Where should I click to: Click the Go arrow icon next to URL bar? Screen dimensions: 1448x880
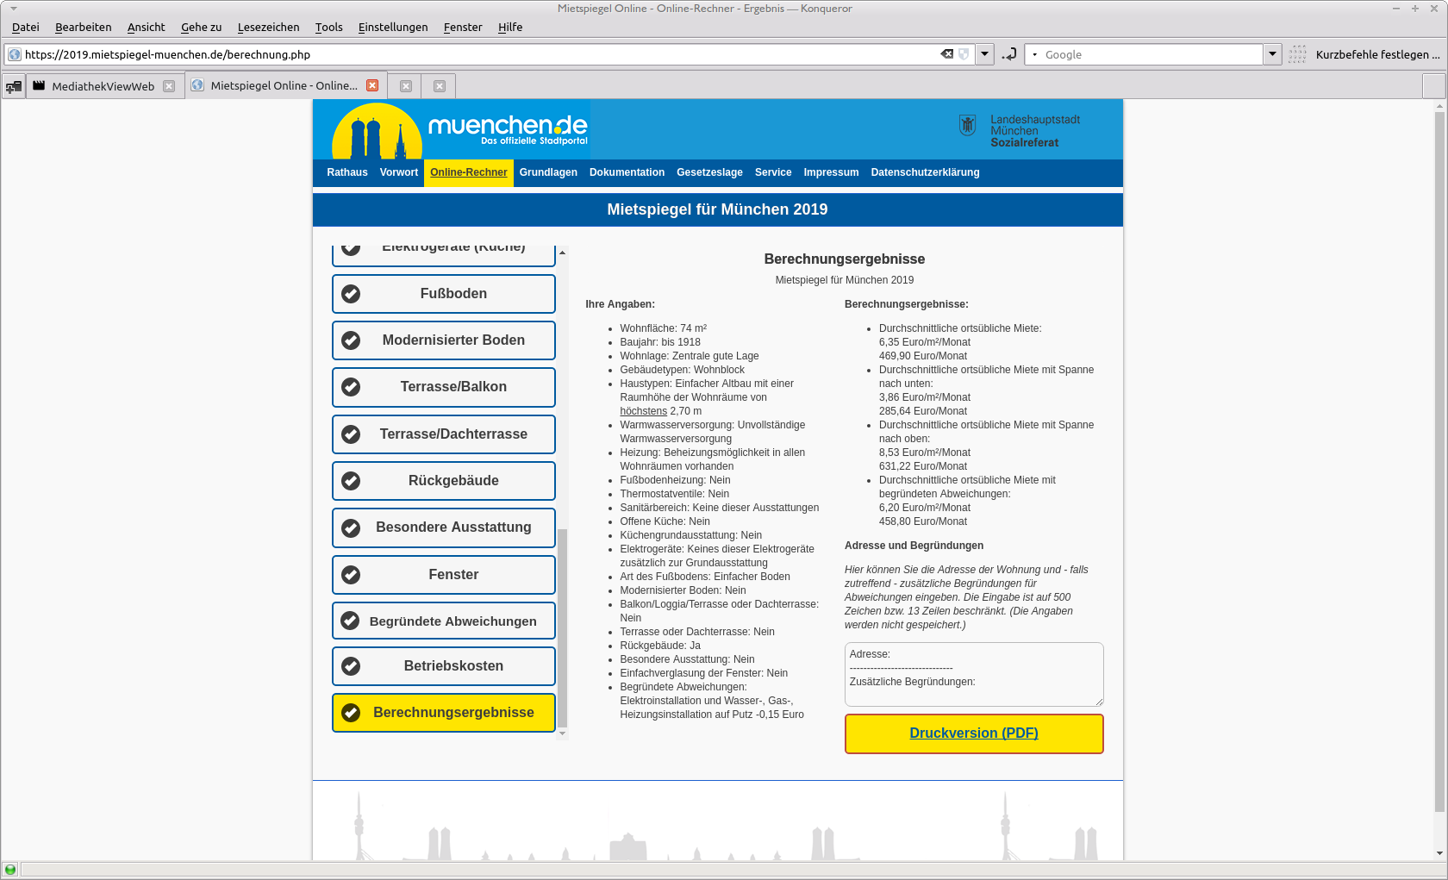tap(1009, 54)
